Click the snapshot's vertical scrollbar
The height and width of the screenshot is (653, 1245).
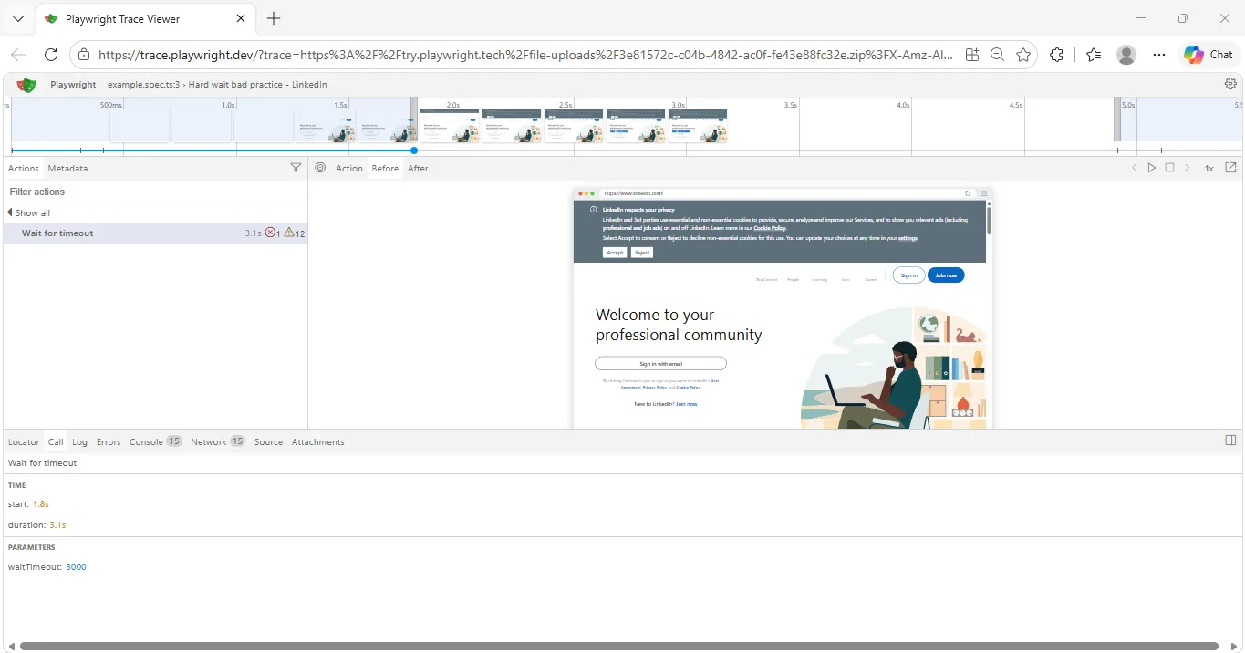coord(989,221)
